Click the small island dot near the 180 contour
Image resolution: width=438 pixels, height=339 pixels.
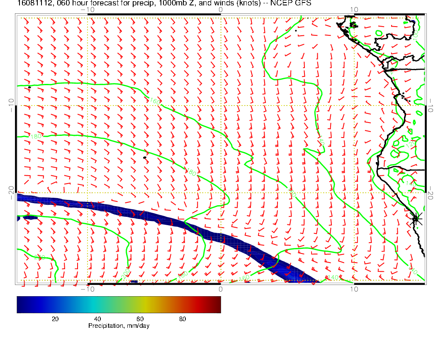144,157
